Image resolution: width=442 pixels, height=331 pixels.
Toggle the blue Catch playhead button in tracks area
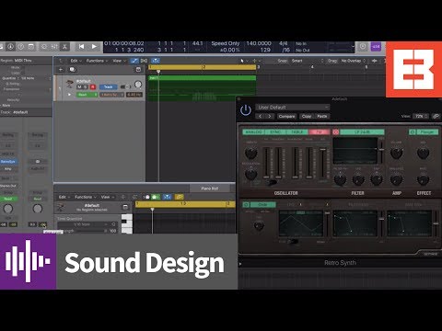[x=156, y=61]
